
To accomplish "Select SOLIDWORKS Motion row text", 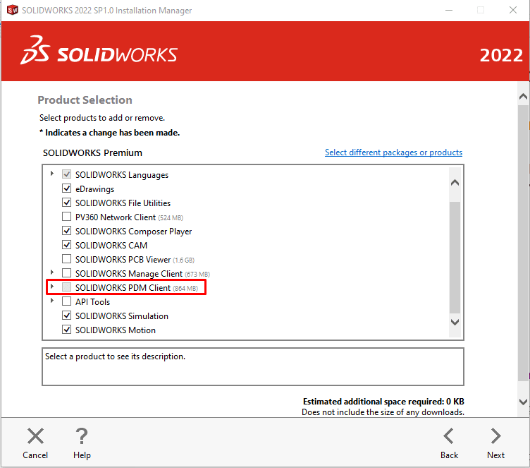I will pyautogui.click(x=116, y=330).
